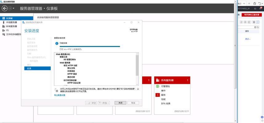Viewport: 264px width, 123px height.
Task: Select the 安装类型 wizard step
Action: pyautogui.click(x=31, y=42)
